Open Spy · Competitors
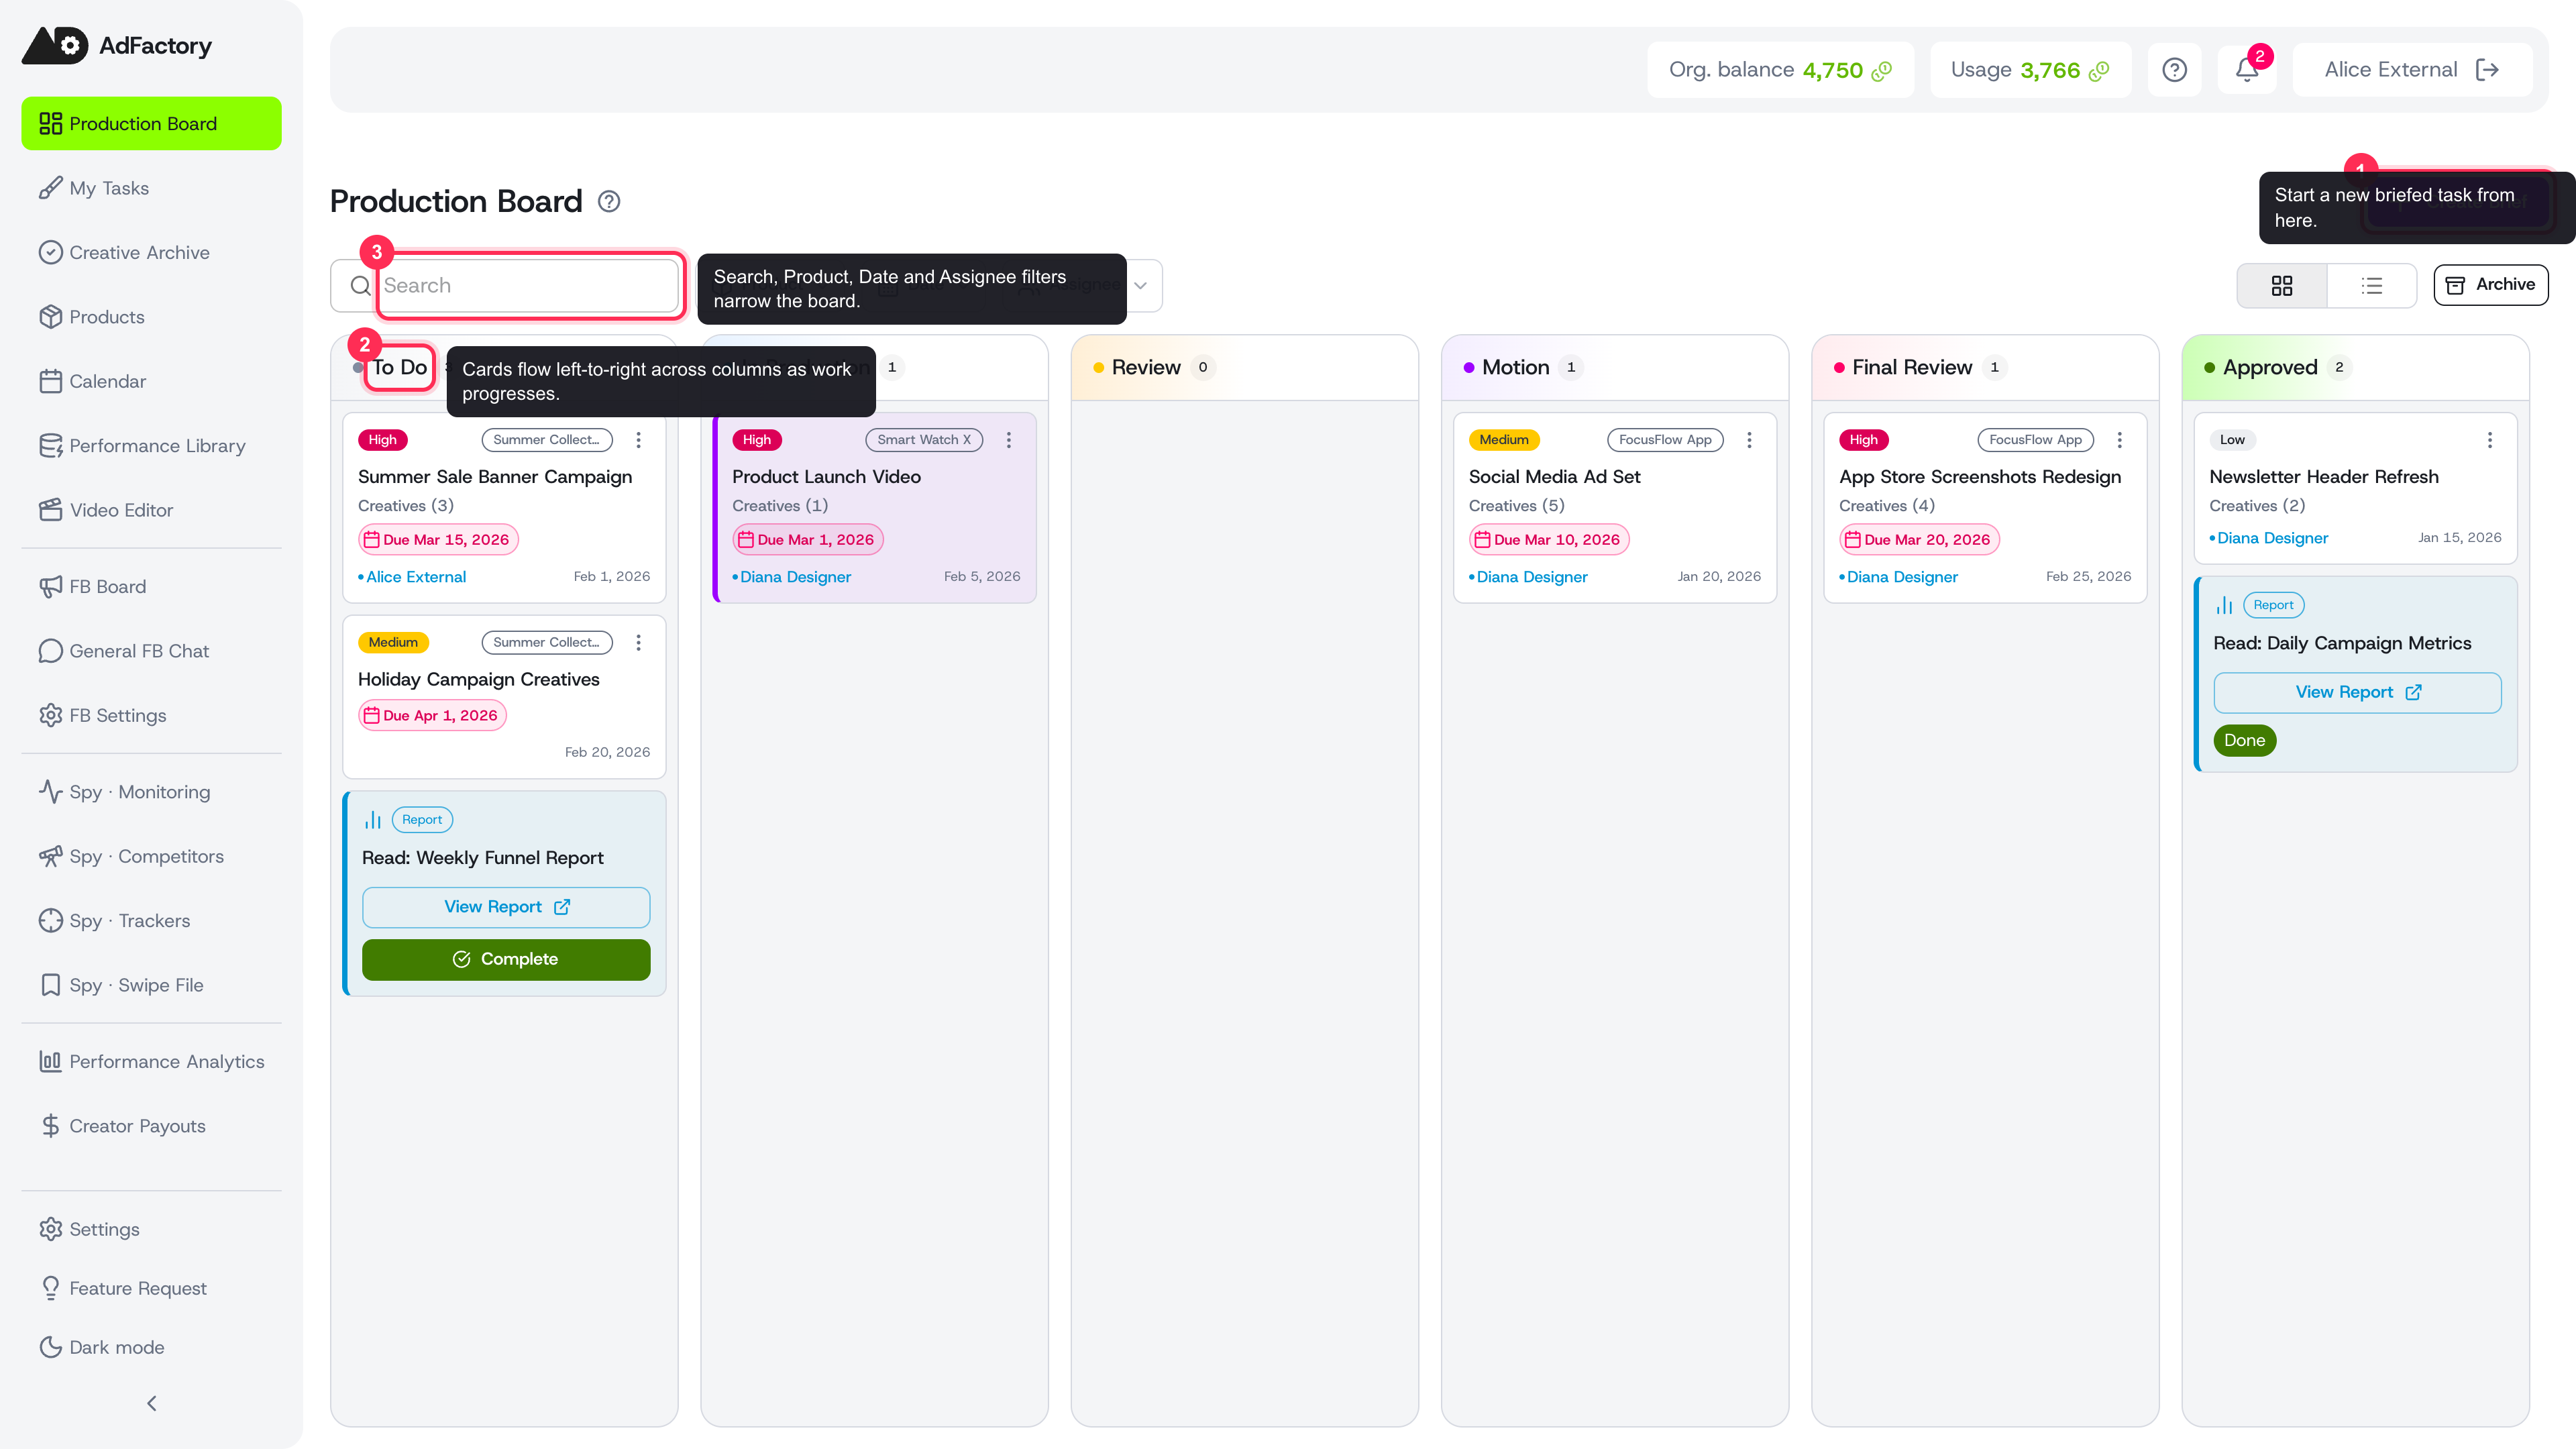 (152, 857)
